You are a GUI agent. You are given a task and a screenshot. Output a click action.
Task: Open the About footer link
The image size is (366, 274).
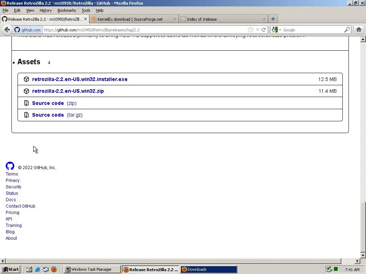(x=11, y=238)
